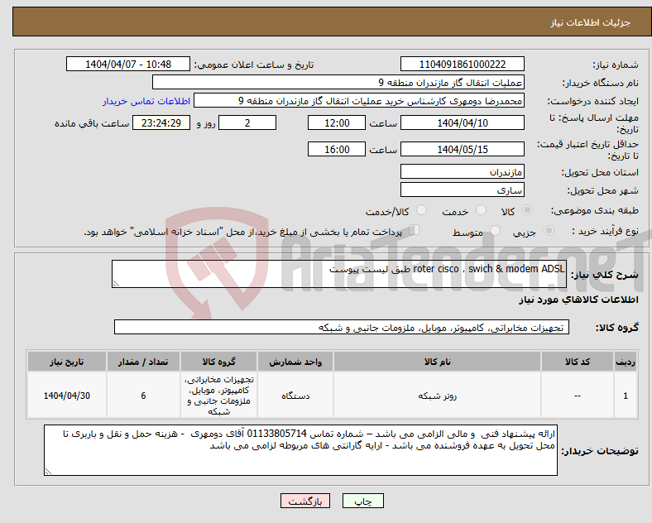Screen dimensions: 652x523
Task: Click the buyer notes textarea resize handle
Action: point(48,472)
